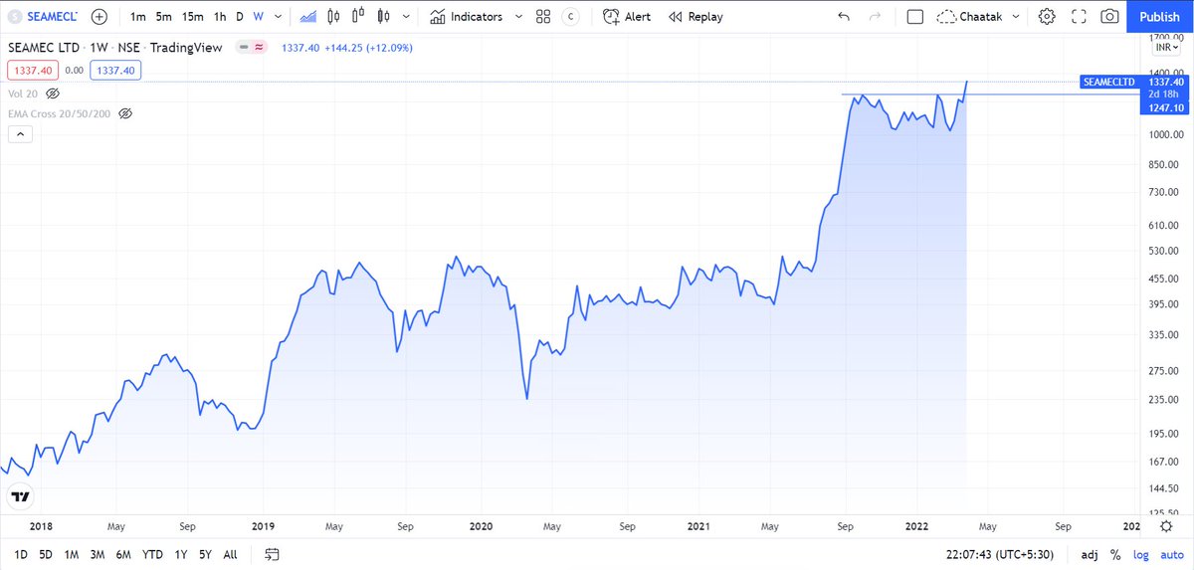Set range to 5D

pos(46,554)
